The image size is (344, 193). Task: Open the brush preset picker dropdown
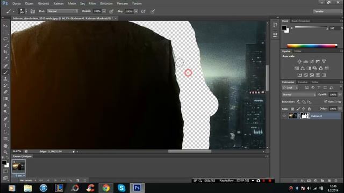tap(26, 11)
